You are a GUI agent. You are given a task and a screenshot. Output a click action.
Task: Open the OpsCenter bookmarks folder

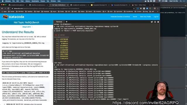[118, 12]
